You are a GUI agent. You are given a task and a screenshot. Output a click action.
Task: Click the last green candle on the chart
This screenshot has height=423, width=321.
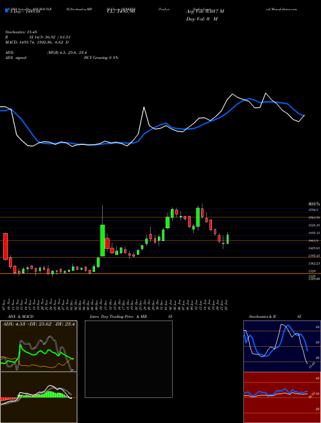pos(227,239)
